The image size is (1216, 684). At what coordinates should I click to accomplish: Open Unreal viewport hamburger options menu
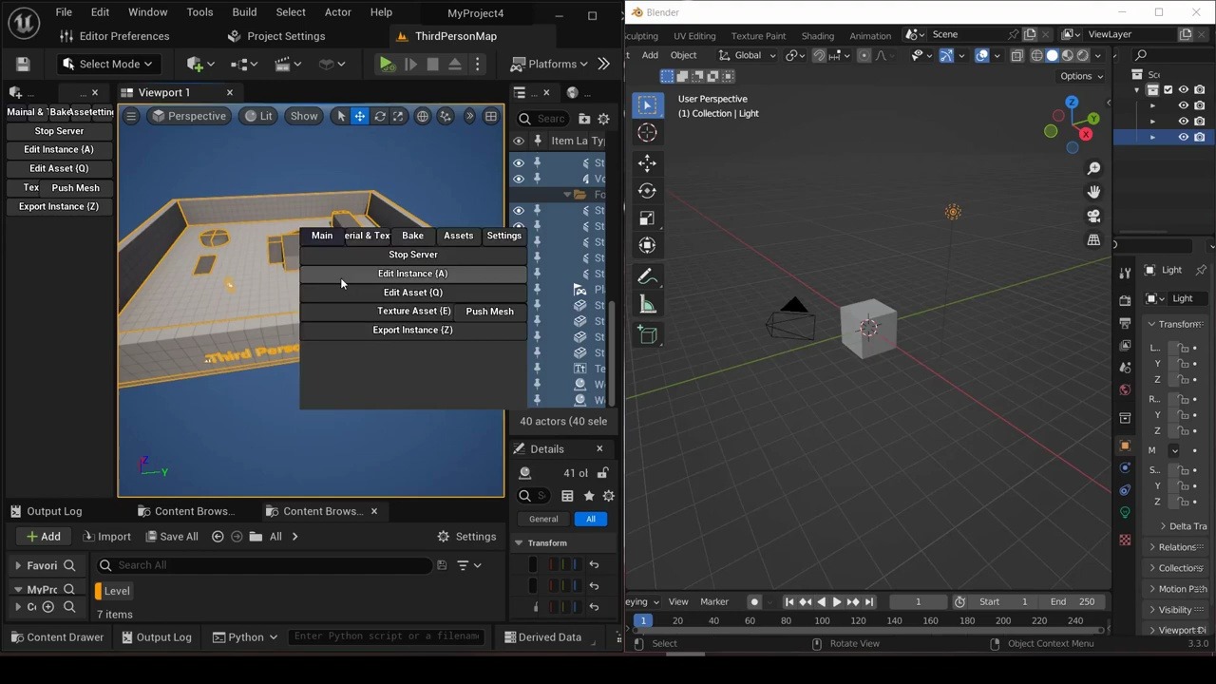point(131,116)
